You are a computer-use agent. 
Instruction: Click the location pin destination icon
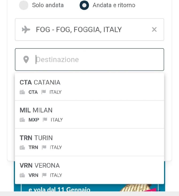click(x=26, y=59)
